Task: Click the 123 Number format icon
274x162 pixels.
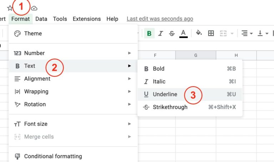Action: click(x=17, y=53)
